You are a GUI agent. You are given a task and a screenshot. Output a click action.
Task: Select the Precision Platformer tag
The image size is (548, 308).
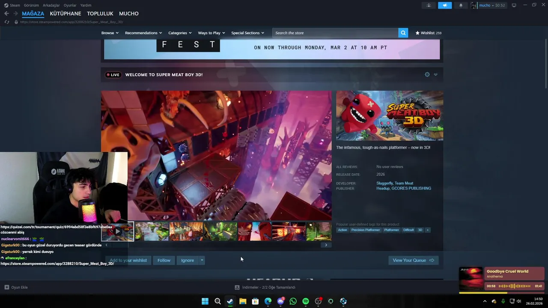(366, 230)
